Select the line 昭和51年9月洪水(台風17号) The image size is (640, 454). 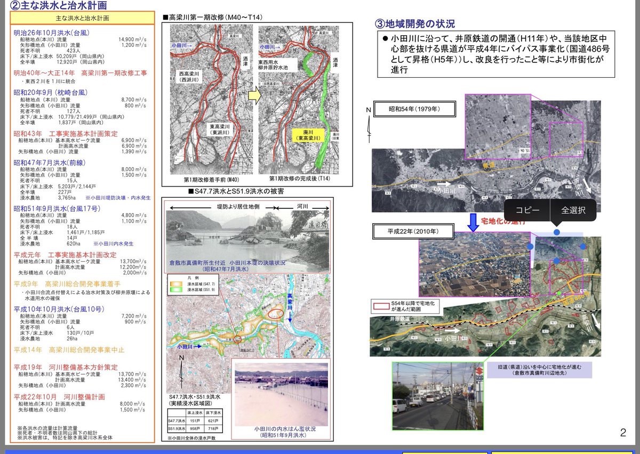(x=58, y=208)
